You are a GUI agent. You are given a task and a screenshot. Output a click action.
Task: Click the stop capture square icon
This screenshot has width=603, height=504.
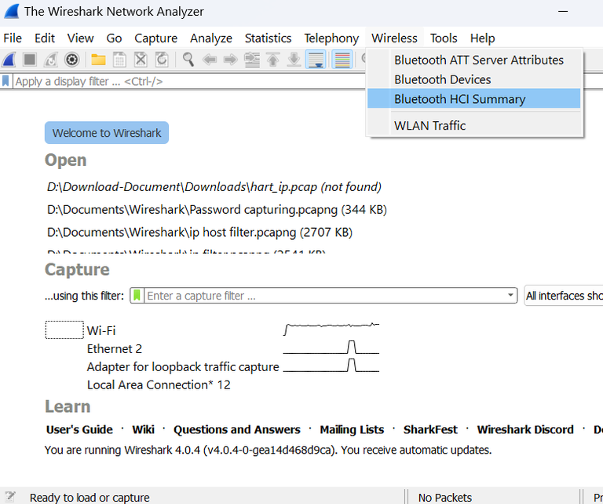(x=30, y=60)
